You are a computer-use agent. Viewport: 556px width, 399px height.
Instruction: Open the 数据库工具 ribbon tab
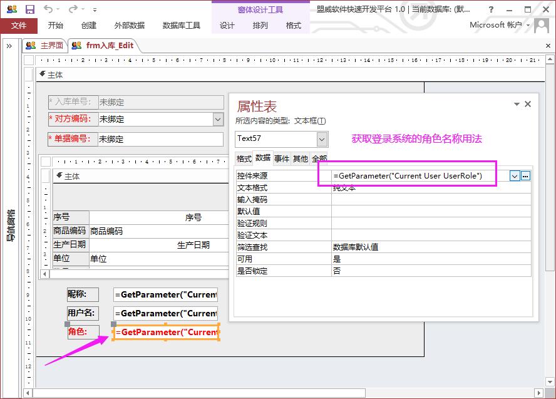[x=182, y=26]
